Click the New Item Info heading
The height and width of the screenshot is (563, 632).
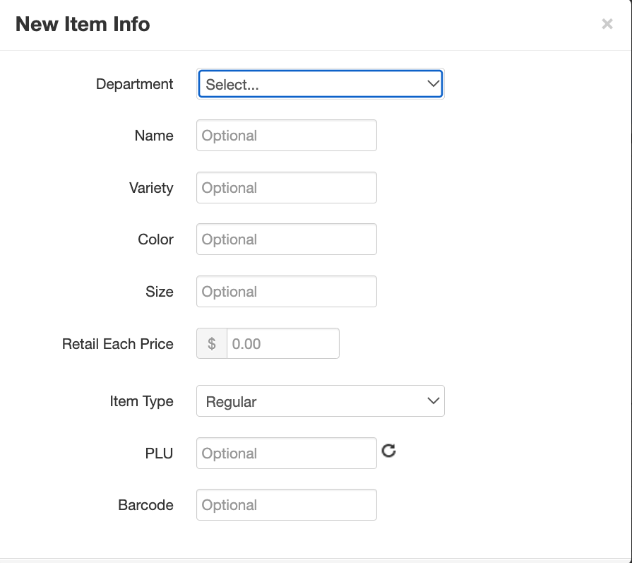click(83, 24)
